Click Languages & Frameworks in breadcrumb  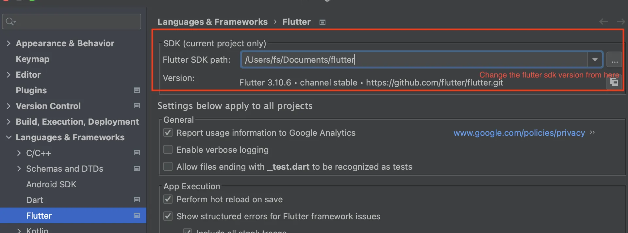[x=212, y=22]
